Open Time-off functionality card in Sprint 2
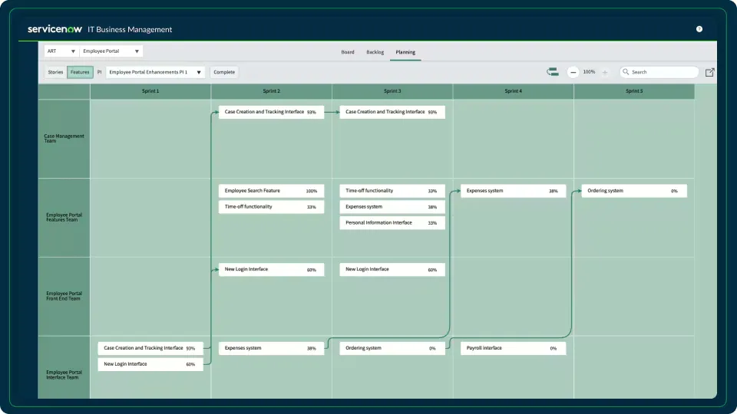Image resolution: width=737 pixels, height=414 pixels. (x=271, y=207)
